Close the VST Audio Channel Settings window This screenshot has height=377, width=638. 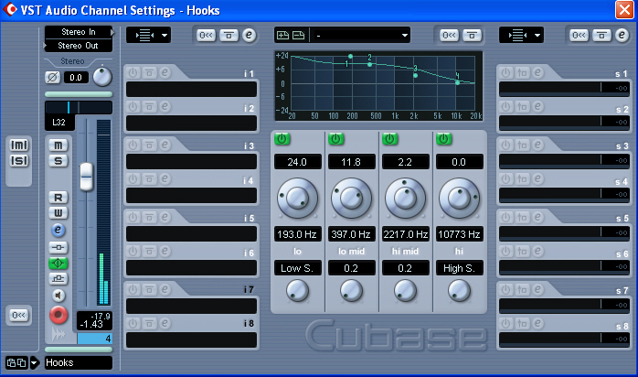point(624,10)
